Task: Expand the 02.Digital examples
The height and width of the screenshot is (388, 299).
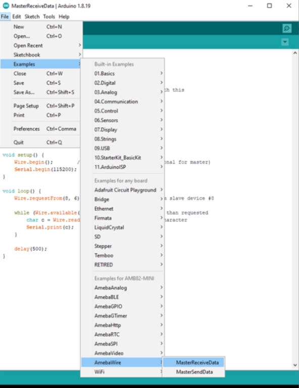Action: click(x=123, y=83)
